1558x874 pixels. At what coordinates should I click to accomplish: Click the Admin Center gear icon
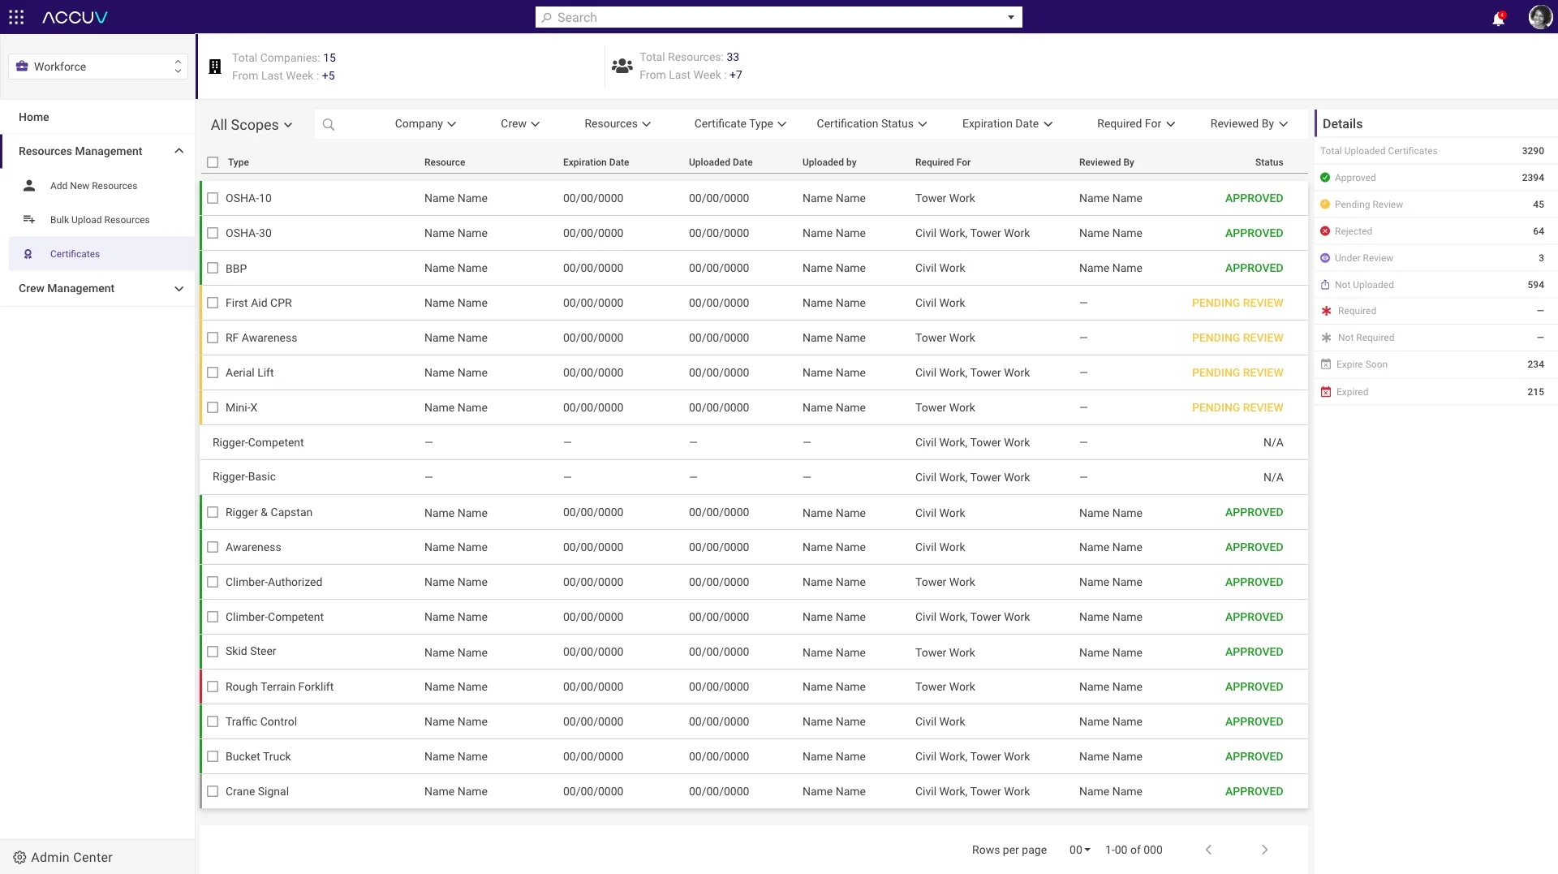pos(19,857)
